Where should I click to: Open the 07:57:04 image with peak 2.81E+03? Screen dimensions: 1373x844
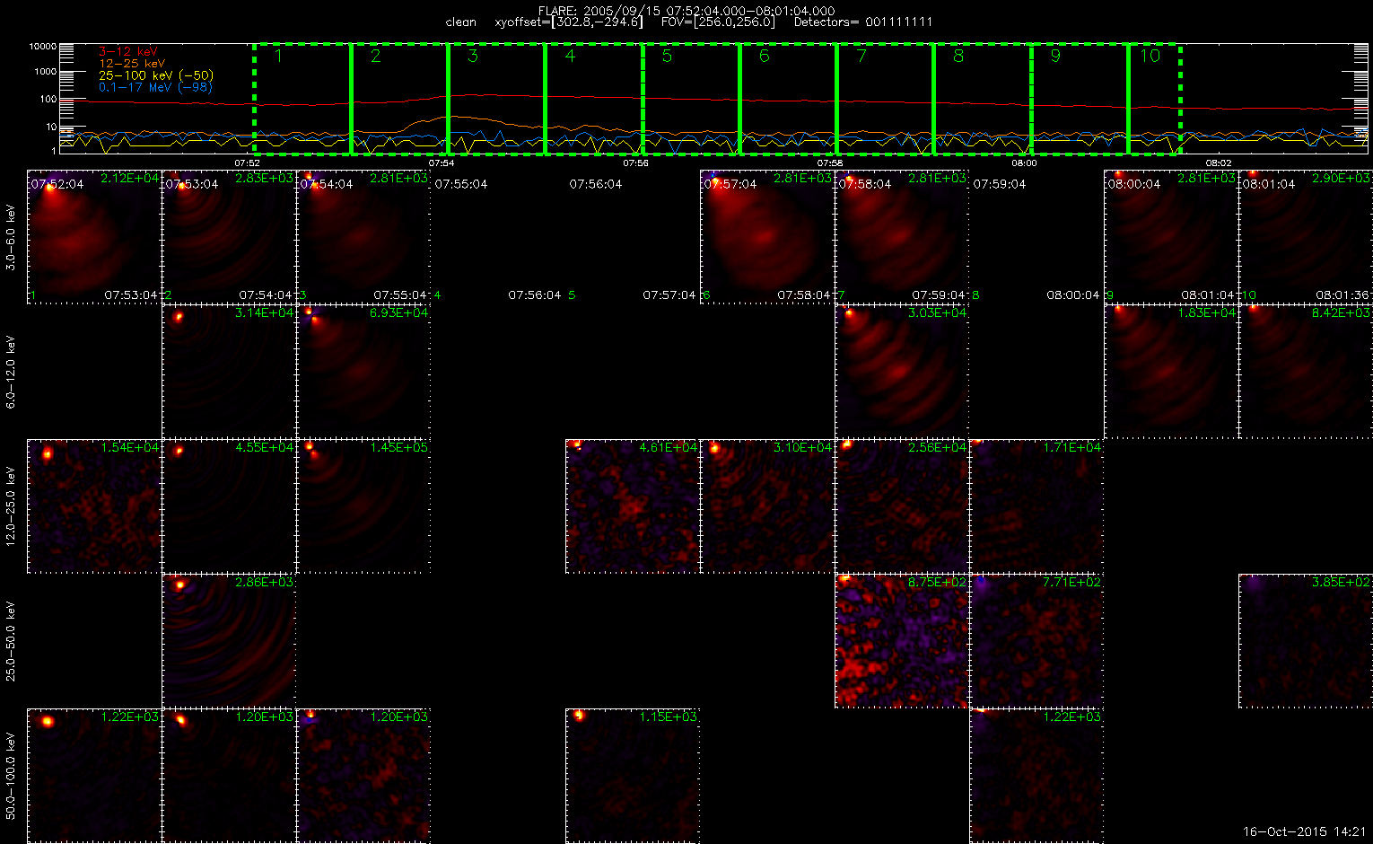[767, 236]
